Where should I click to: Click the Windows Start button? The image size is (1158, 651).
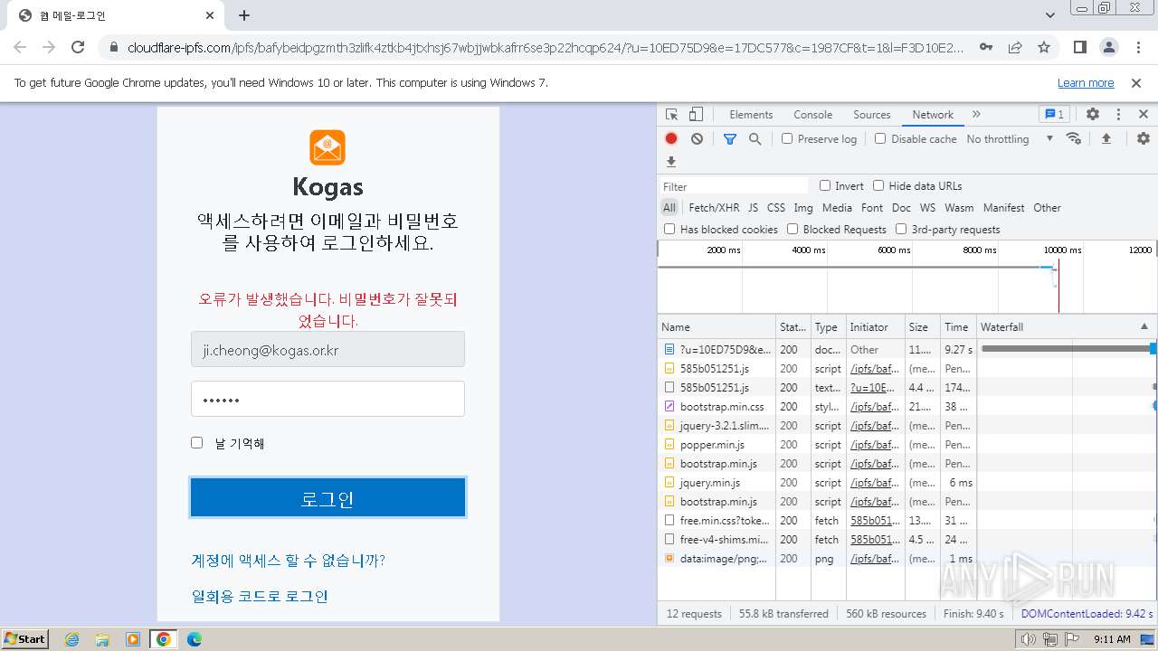click(x=25, y=639)
